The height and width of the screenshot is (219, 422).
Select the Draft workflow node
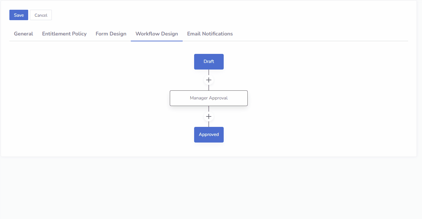209,61
